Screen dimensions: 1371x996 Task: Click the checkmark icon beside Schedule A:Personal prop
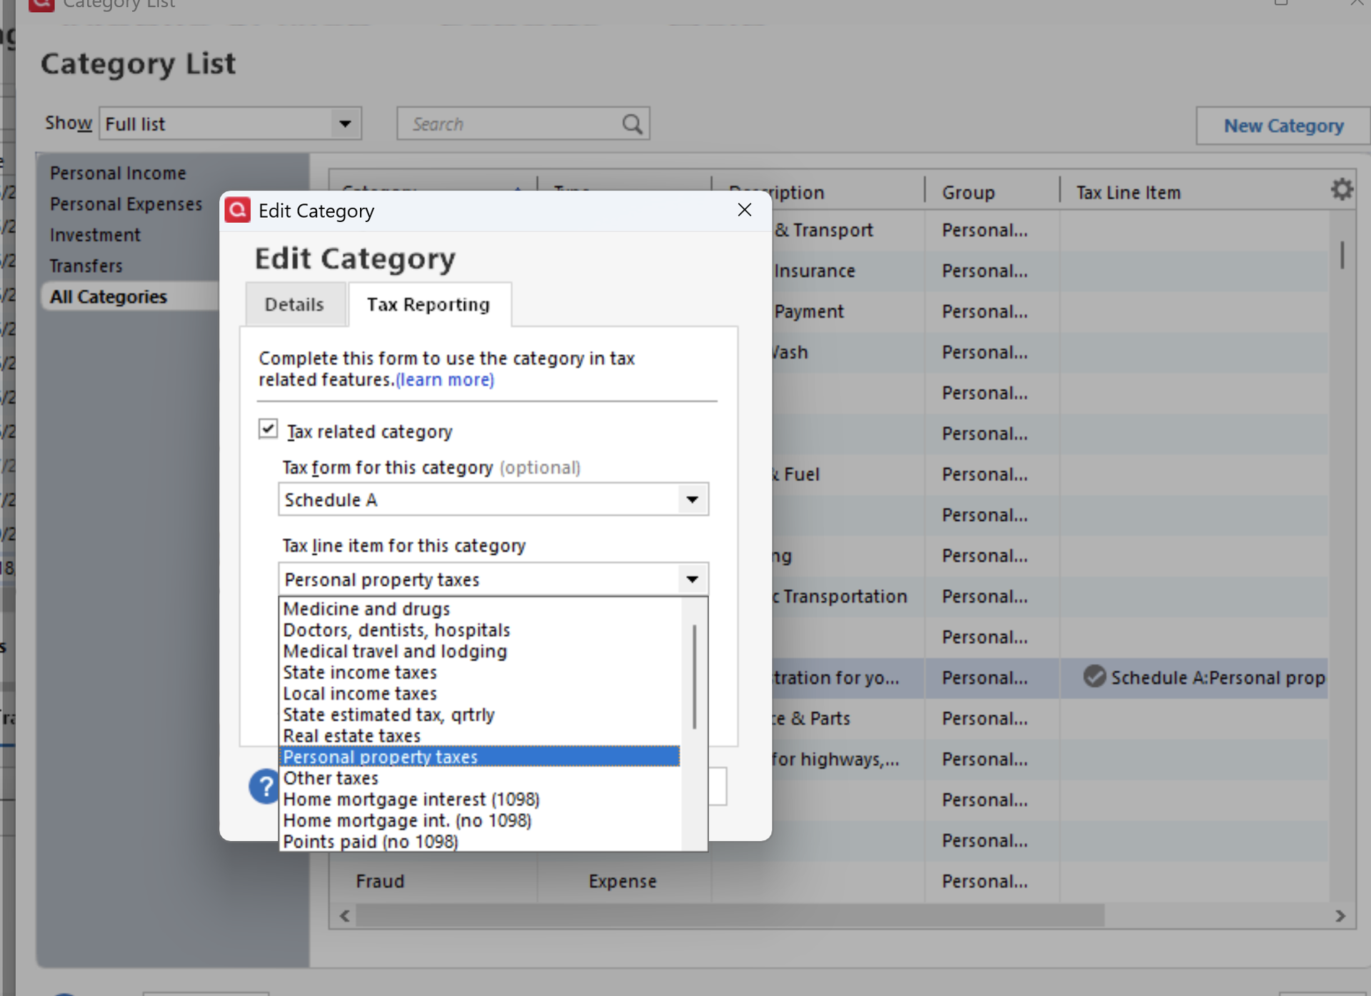click(1094, 676)
